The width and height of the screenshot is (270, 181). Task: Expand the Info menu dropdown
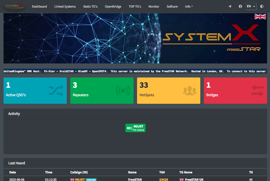[189, 6]
